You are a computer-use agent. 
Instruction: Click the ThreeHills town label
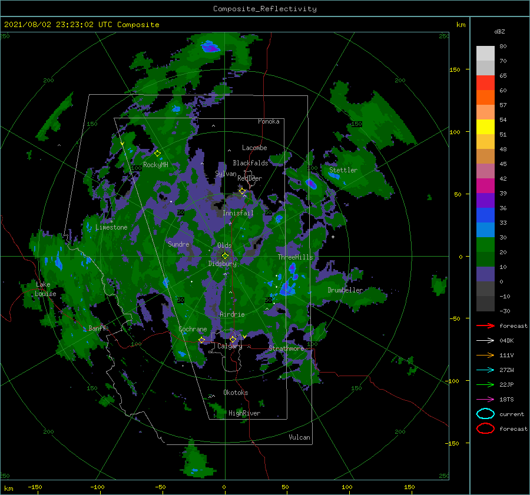coord(296,257)
